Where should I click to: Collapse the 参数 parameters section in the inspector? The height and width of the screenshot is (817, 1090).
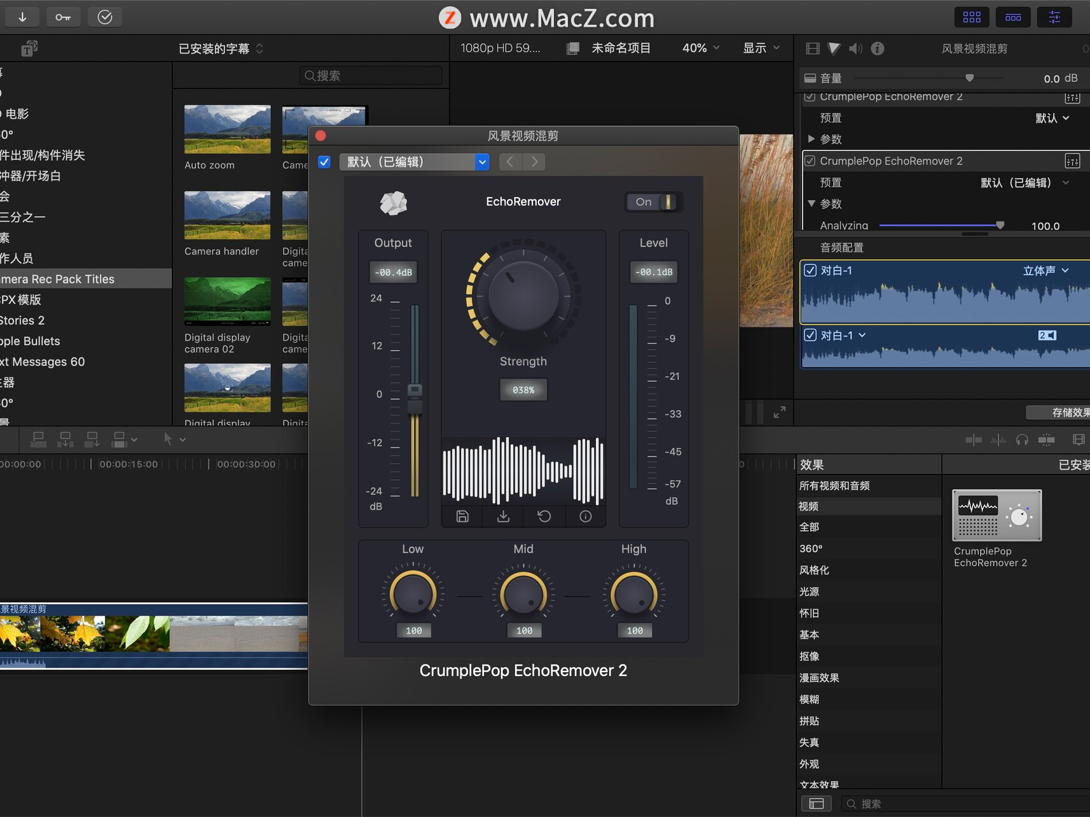[x=813, y=204]
